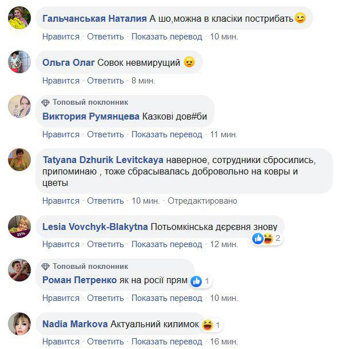Open the like reaction count on Роман Петренко's comment
Viewport: 354px width, 349px height.
[201, 281]
